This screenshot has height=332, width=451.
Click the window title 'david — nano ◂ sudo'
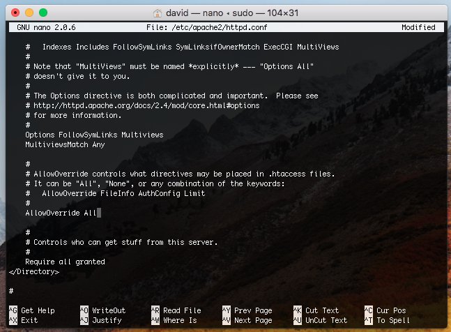pos(211,13)
